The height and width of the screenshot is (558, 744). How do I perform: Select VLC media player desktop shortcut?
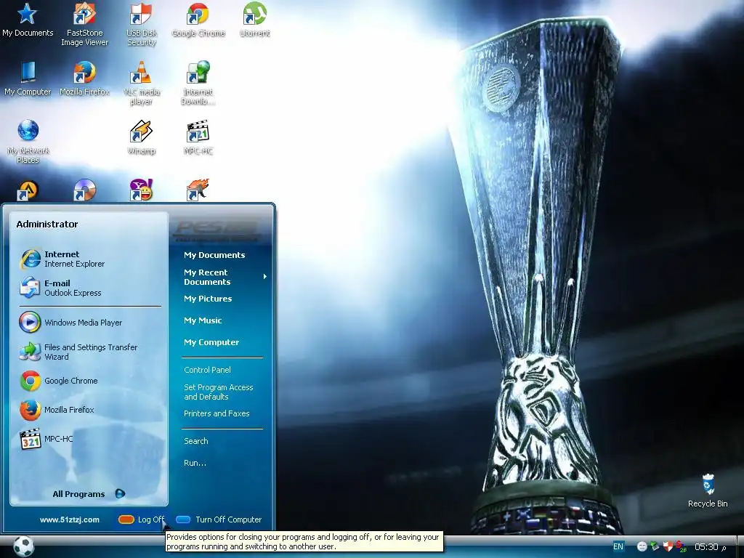click(x=141, y=83)
